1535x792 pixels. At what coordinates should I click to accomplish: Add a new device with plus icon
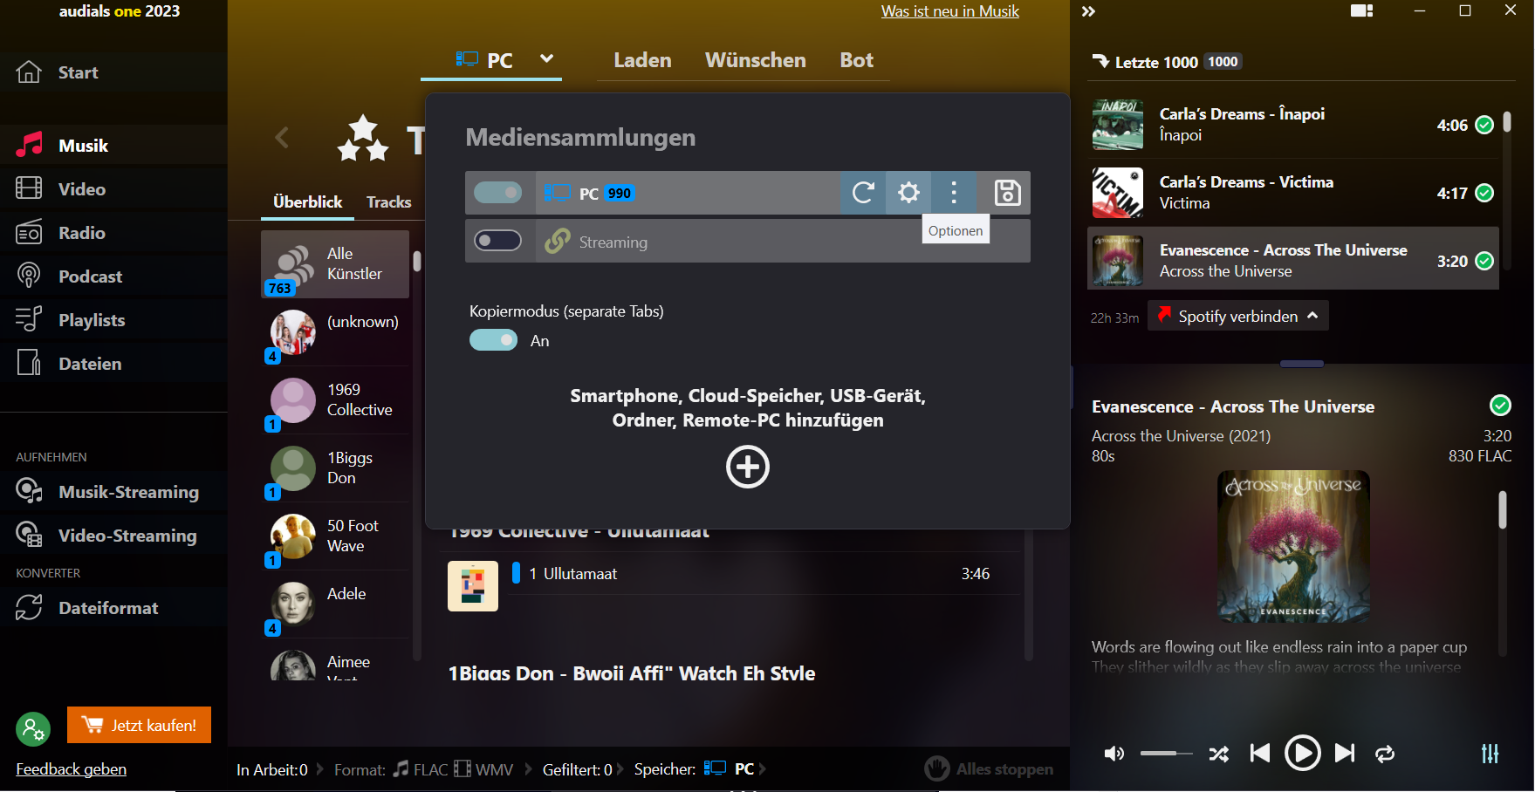pyautogui.click(x=748, y=467)
